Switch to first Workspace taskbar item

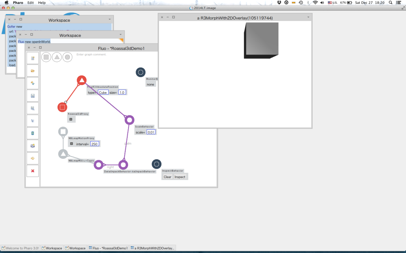coord(52,248)
